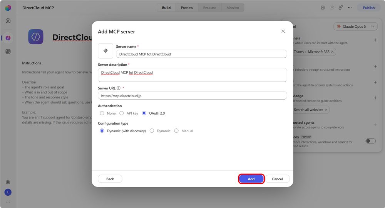The height and width of the screenshot is (208, 385).
Task: Click the DirectCloud agent logo icon
Action: tap(35, 37)
